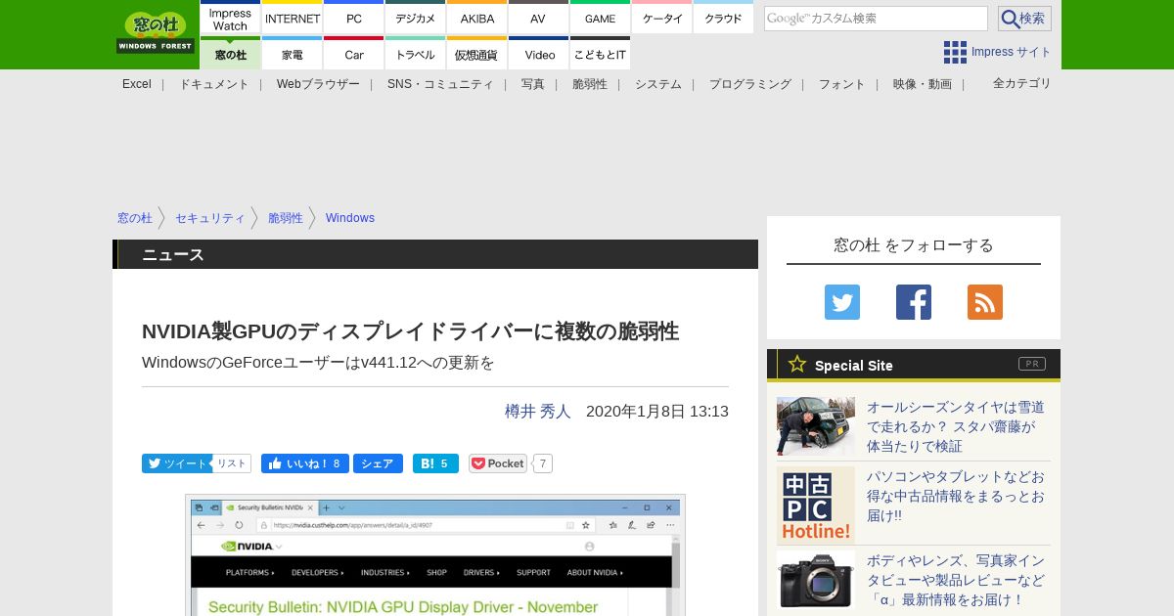
Task: Click the car tire article thumbnail
Action: point(816,426)
